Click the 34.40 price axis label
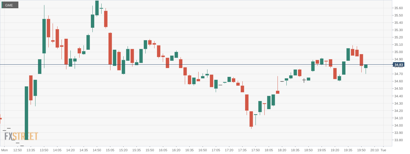The image size is (410, 154). click(398, 96)
